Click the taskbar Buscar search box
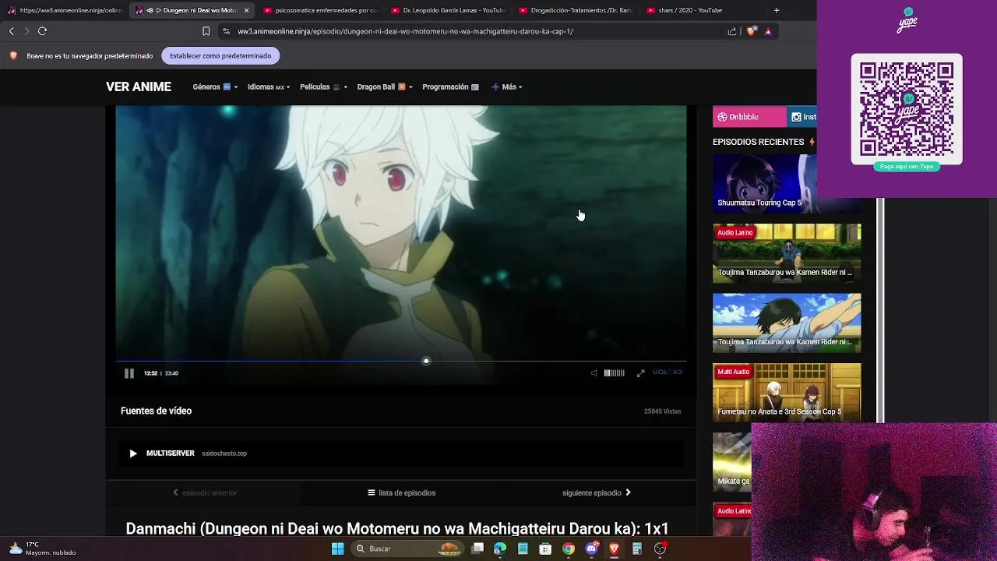 (406, 549)
